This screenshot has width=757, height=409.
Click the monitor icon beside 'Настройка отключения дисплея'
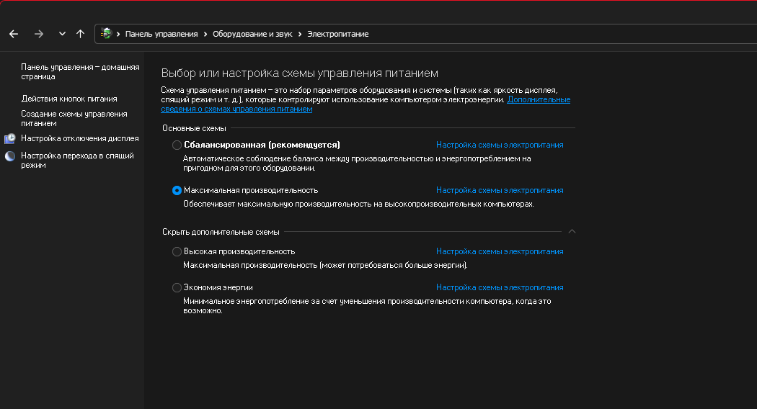(x=9, y=138)
